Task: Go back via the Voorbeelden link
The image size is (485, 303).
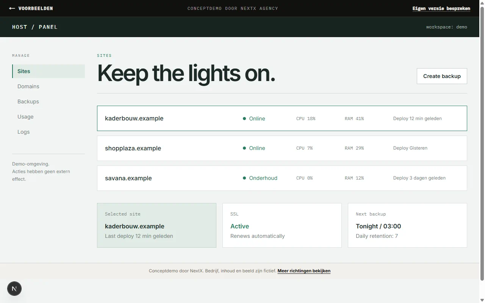Action: coord(31,8)
